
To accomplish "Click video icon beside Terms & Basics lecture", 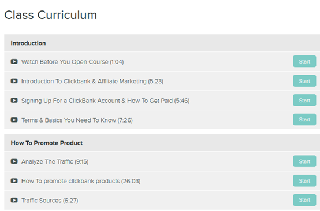I will pos(14,120).
